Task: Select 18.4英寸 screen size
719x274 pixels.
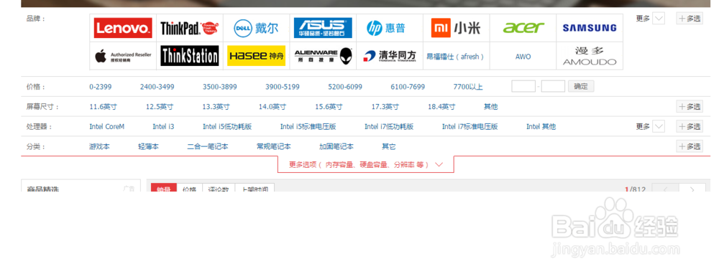Action: click(441, 107)
